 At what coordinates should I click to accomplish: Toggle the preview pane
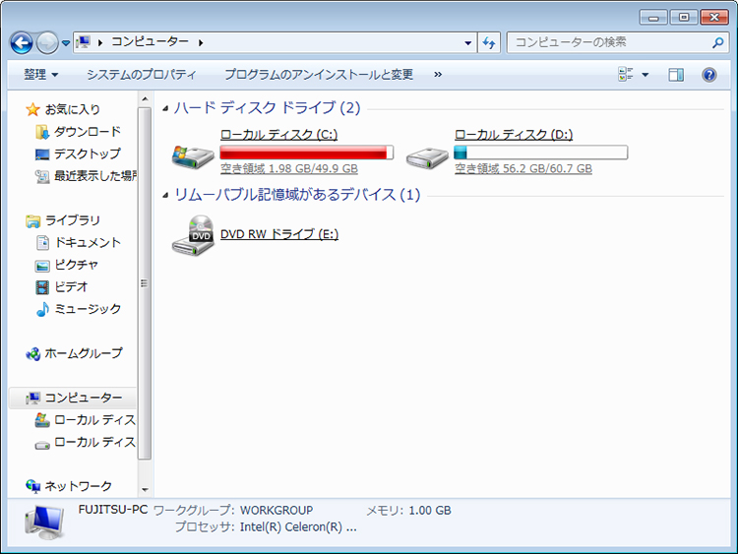click(676, 75)
